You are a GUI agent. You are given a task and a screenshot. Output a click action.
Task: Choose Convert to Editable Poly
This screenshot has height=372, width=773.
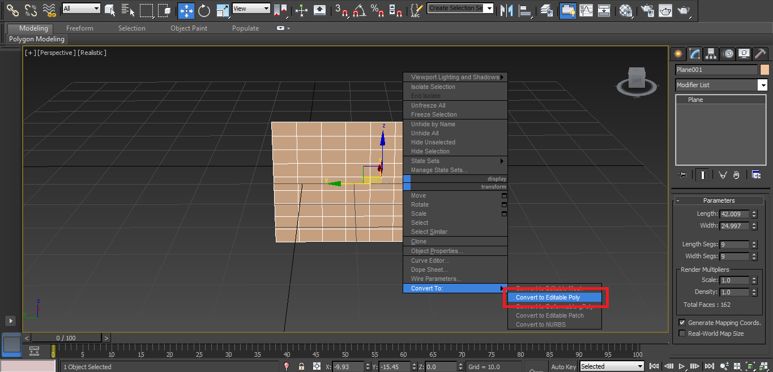(554, 297)
